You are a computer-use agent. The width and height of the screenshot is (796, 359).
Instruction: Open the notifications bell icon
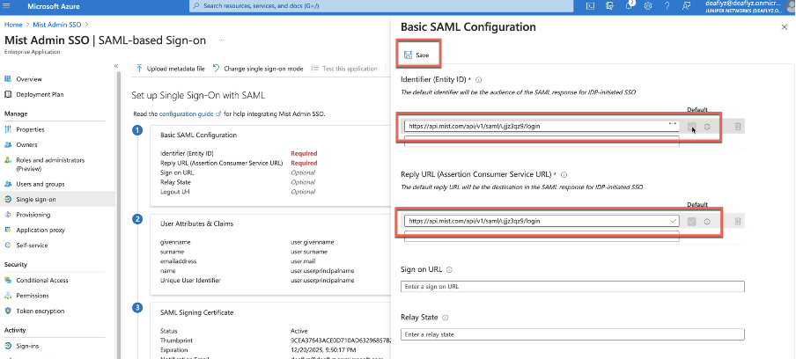click(630, 6)
